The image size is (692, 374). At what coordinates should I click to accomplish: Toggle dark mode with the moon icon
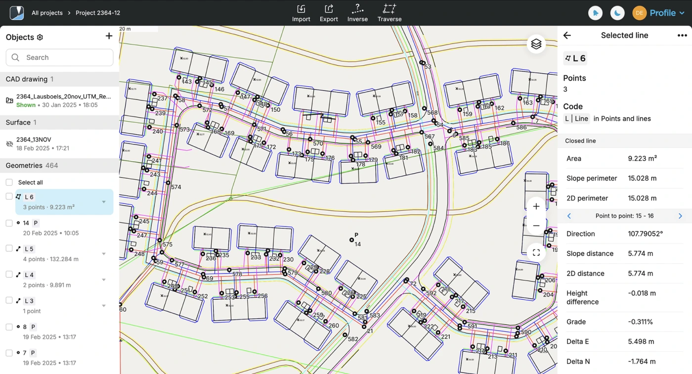pyautogui.click(x=617, y=13)
